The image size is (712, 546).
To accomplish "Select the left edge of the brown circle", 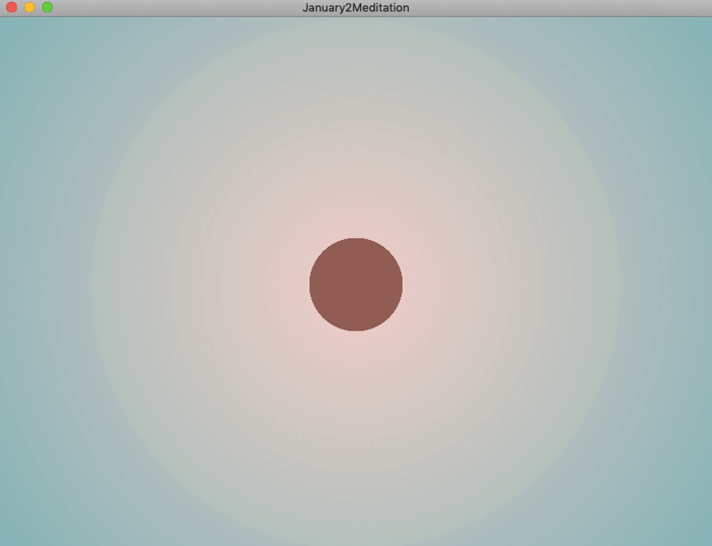I will click(x=310, y=284).
